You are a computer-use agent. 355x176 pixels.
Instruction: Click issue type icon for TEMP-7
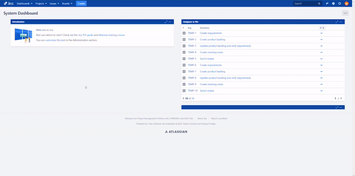tap(184, 72)
